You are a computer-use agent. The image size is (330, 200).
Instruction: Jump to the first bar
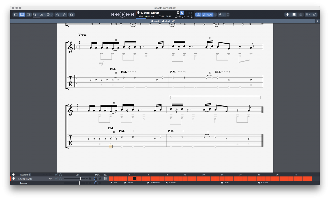(x=112, y=15)
